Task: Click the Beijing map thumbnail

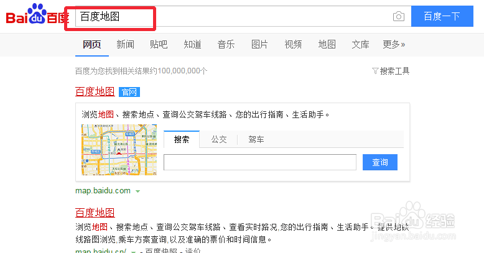Action: point(119,150)
